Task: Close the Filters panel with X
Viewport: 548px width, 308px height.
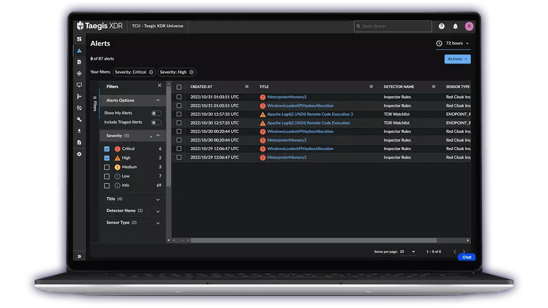Action: pyautogui.click(x=160, y=86)
